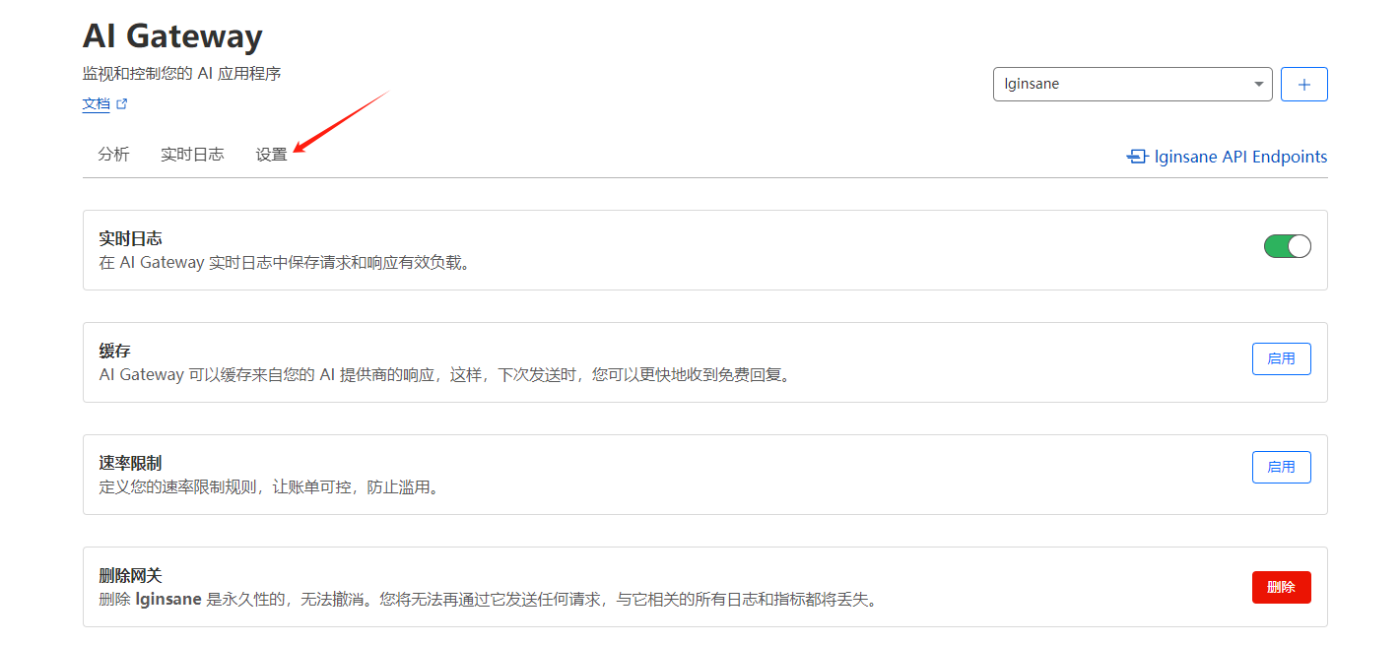1400x645 pixels.
Task: Click the 速率限制 card title
Action: [130, 463]
